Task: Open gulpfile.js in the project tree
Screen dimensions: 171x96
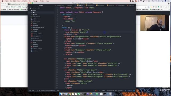Action: click(x=36, y=30)
